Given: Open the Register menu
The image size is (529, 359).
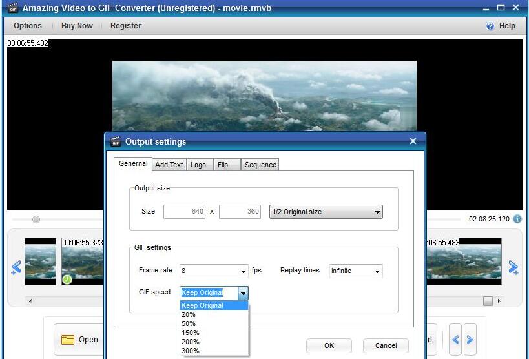Looking at the screenshot, I should click(126, 26).
